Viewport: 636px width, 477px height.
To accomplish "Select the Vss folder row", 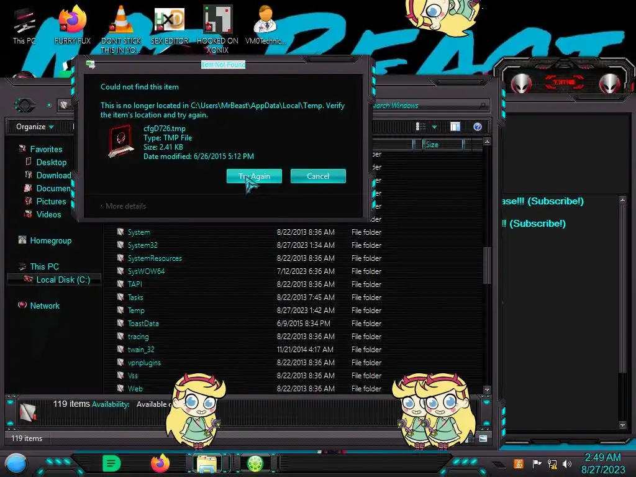I will 293,375.
